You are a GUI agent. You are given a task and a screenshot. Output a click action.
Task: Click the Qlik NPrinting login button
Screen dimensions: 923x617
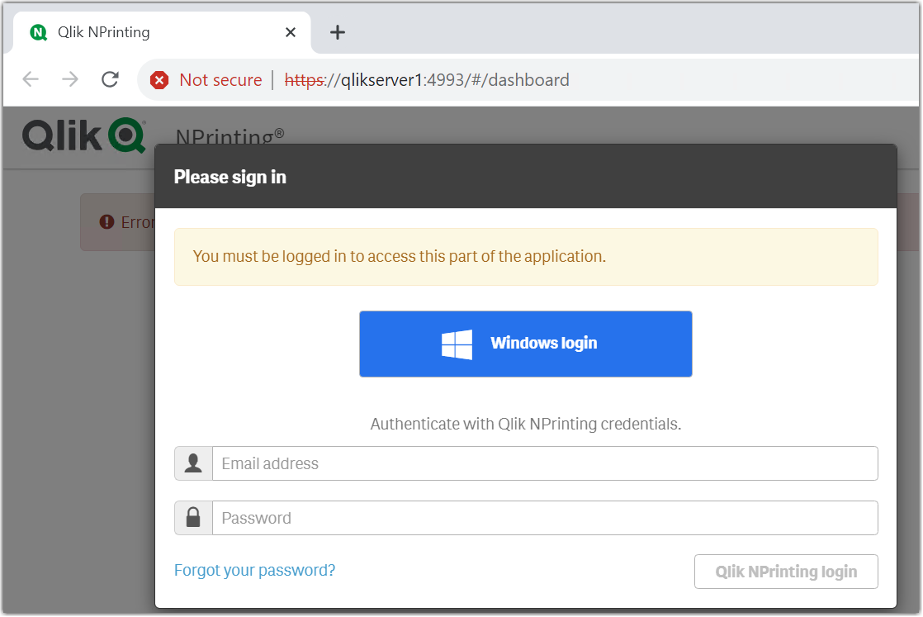[785, 571]
